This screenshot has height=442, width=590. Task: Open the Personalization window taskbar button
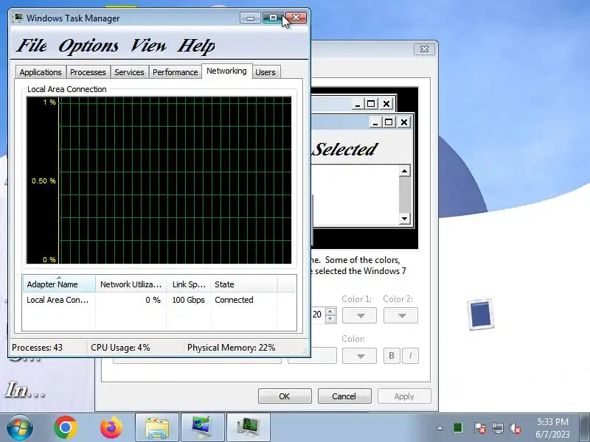point(202,427)
